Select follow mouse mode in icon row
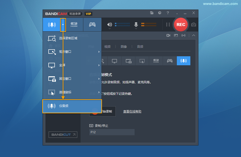241x157 pixels. tap(142, 61)
